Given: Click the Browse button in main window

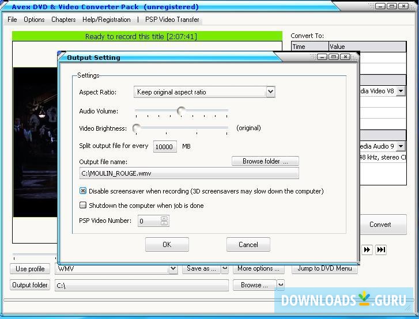Looking at the screenshot, I should 254,285.
